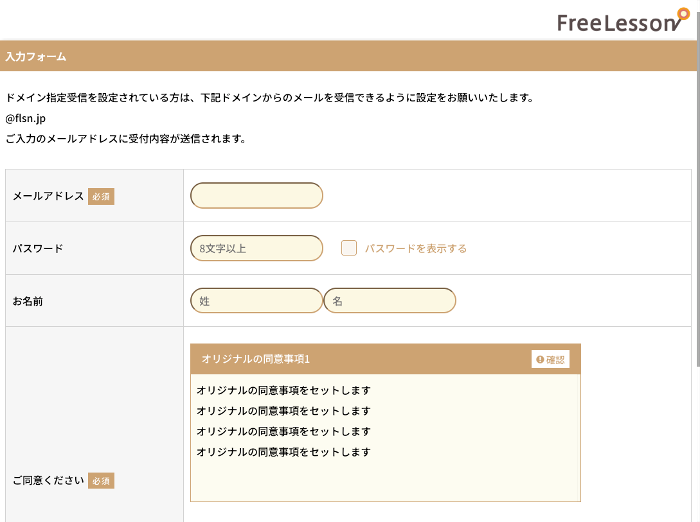Click the ご同意ください label

(x=48, y=480)
